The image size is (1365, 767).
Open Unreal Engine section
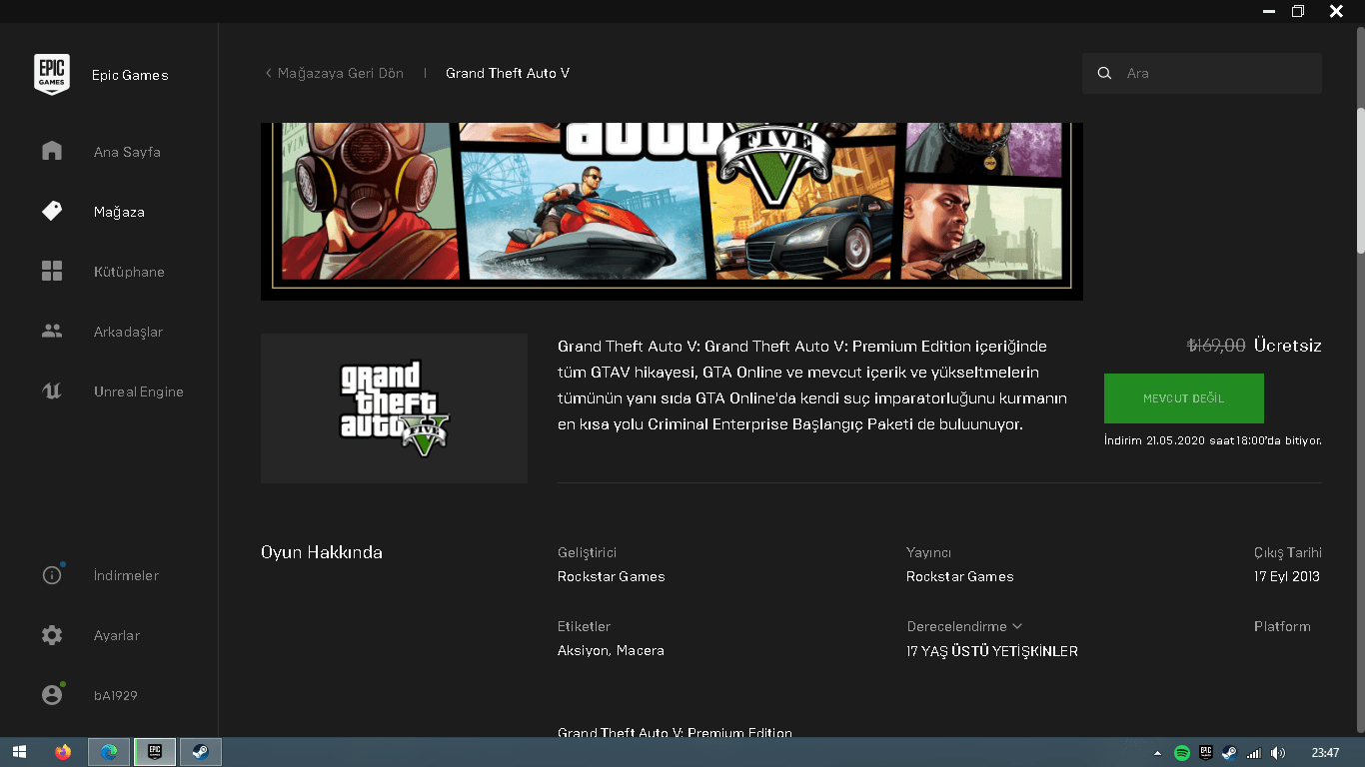click(x=139, y=391)
